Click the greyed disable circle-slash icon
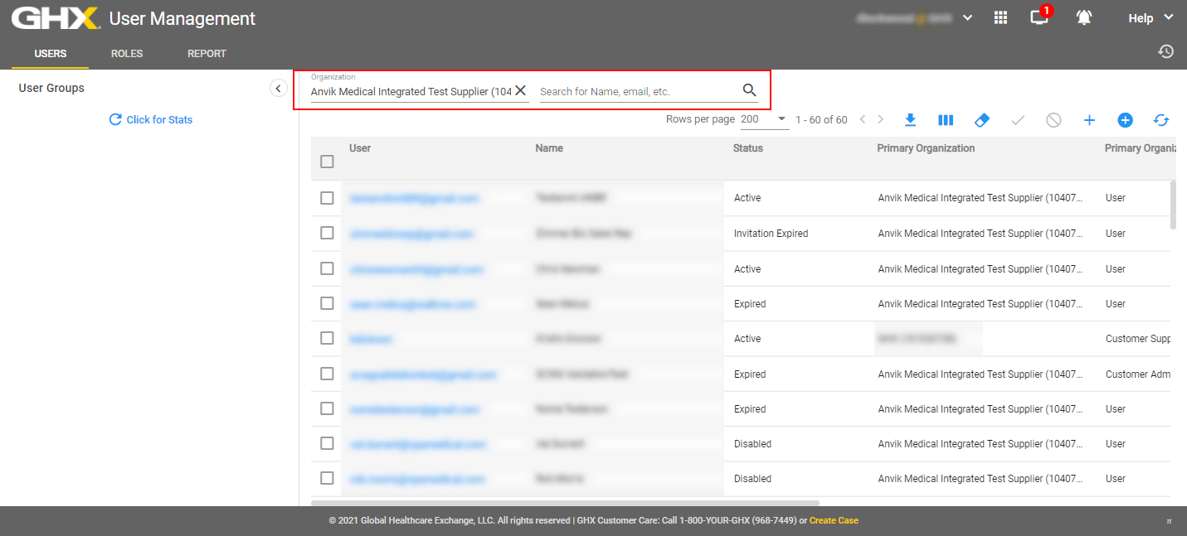This screenshot has height=536, width=1187. coord(1053,120)
